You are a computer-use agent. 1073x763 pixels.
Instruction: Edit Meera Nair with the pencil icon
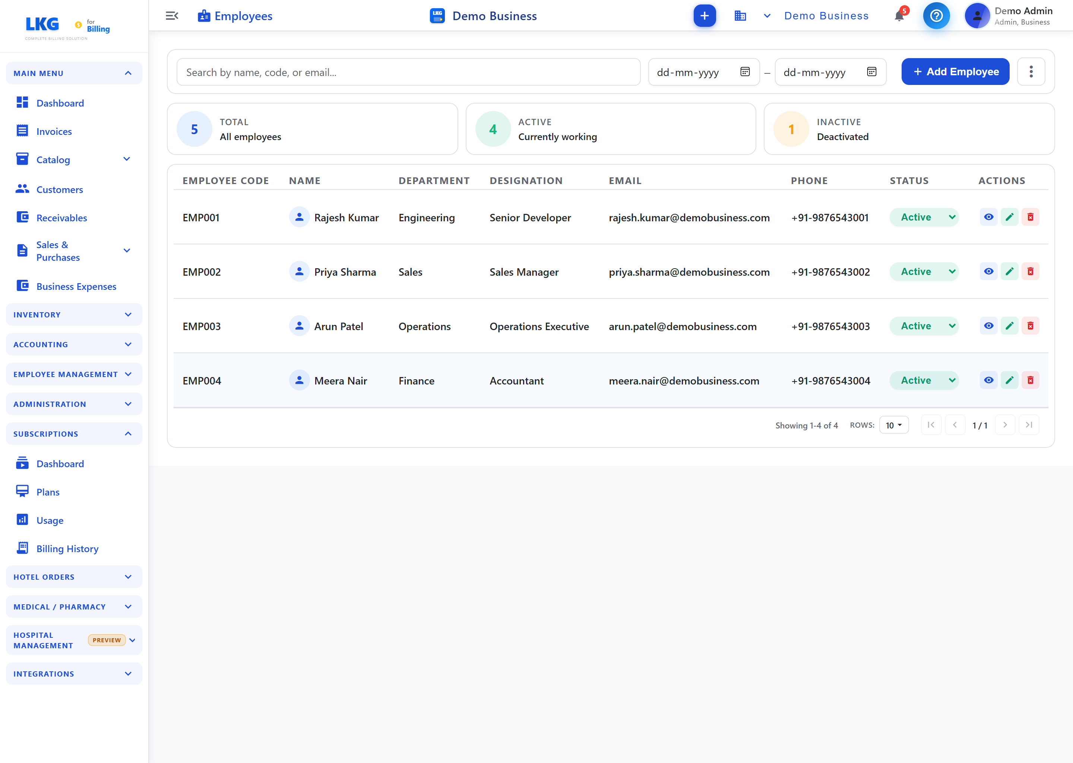click(x=1009, y=380)
